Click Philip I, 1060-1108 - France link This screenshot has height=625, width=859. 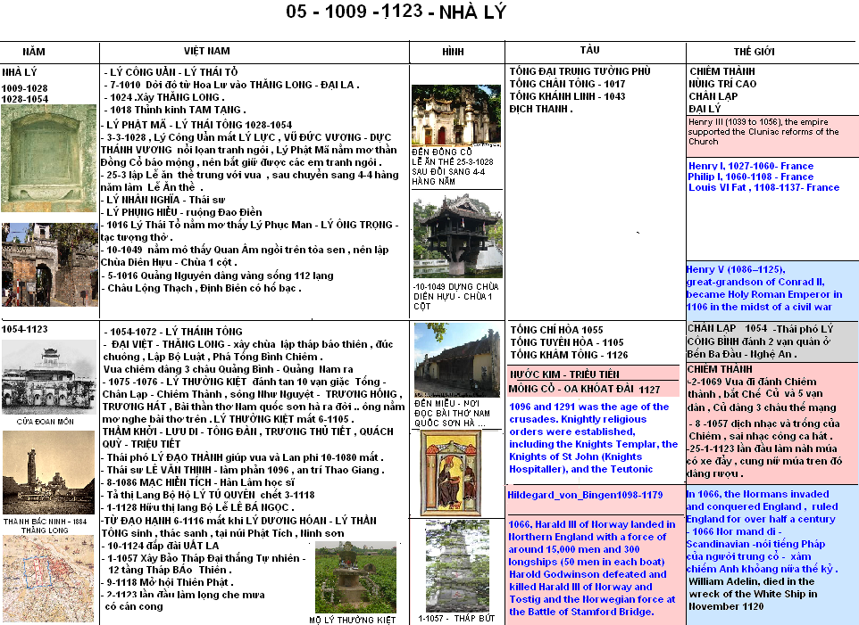(751, 177)
